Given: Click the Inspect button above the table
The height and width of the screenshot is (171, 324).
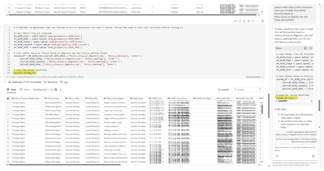Looking at the screenshot, I should pos(223,90).
